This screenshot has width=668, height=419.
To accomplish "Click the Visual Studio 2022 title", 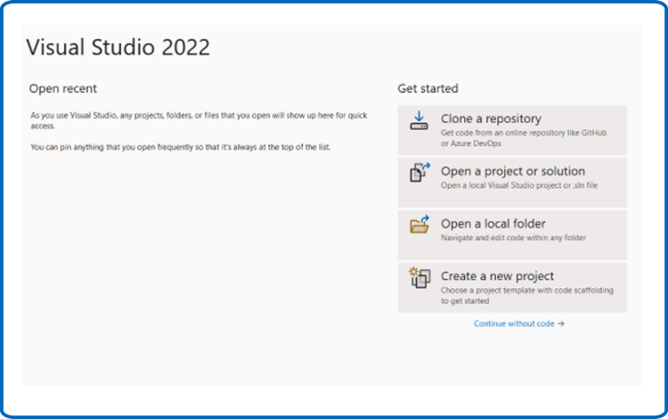I will click(x=118, y=47).
